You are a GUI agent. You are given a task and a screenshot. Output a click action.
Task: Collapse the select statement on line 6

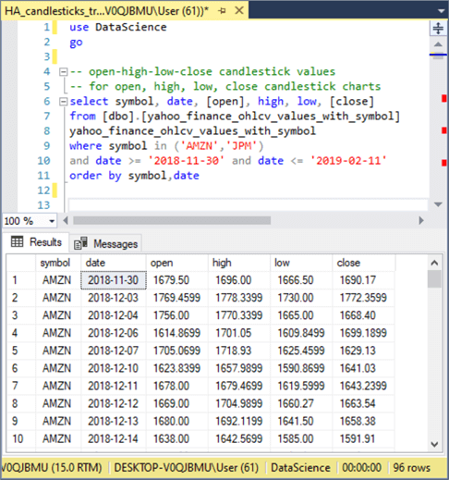[x=63, y=102]
